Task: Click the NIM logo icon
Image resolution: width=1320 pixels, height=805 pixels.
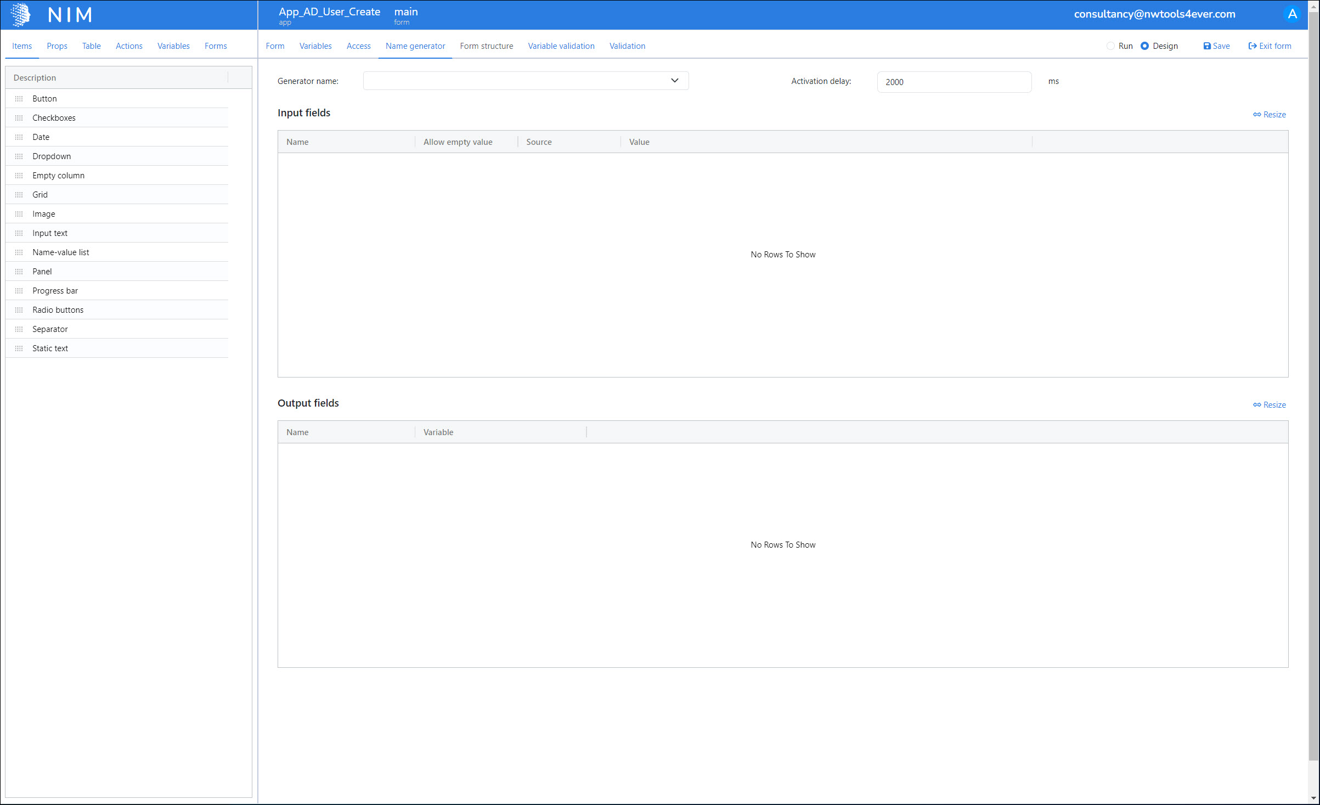Action: [21, 15]
